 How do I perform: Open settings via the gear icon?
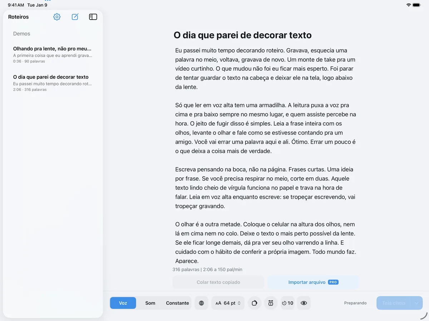(57, 17)
